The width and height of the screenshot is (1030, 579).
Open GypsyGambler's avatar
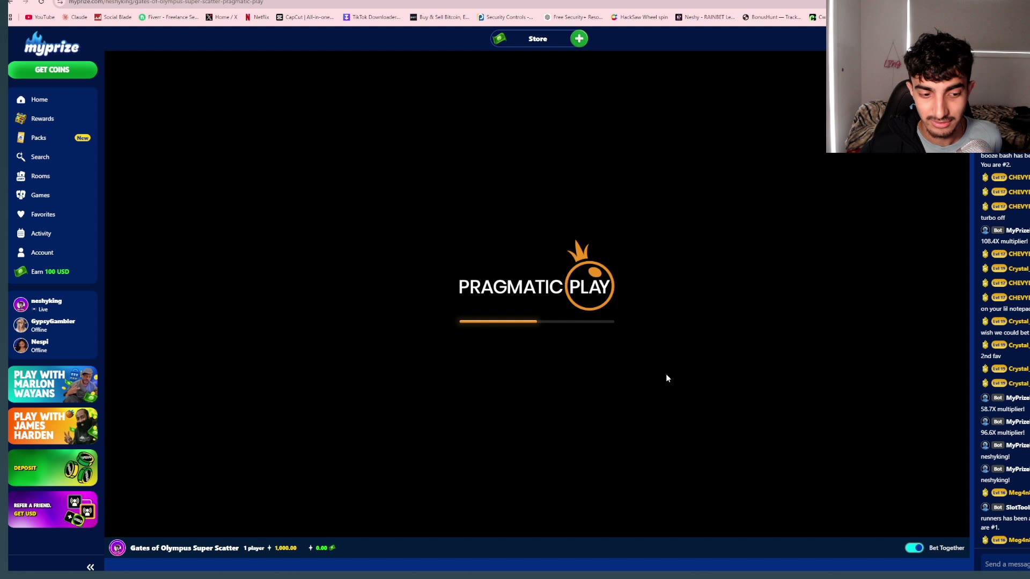coord(21,325)
